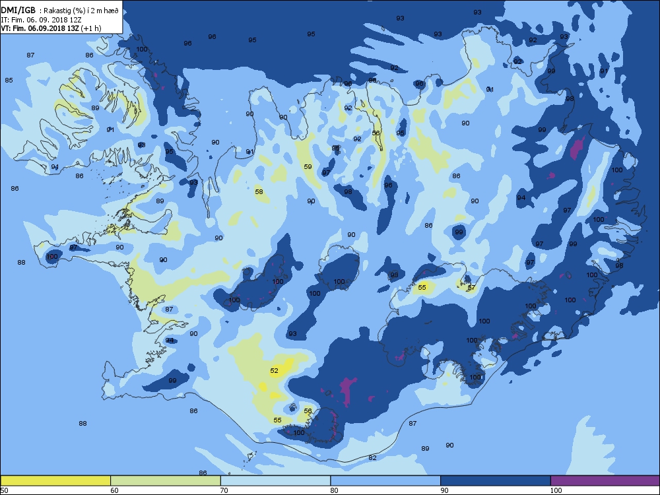Pick the purple above-100 legend band
This screenshot has height=495, width=660.
click(x=605, y=480)
